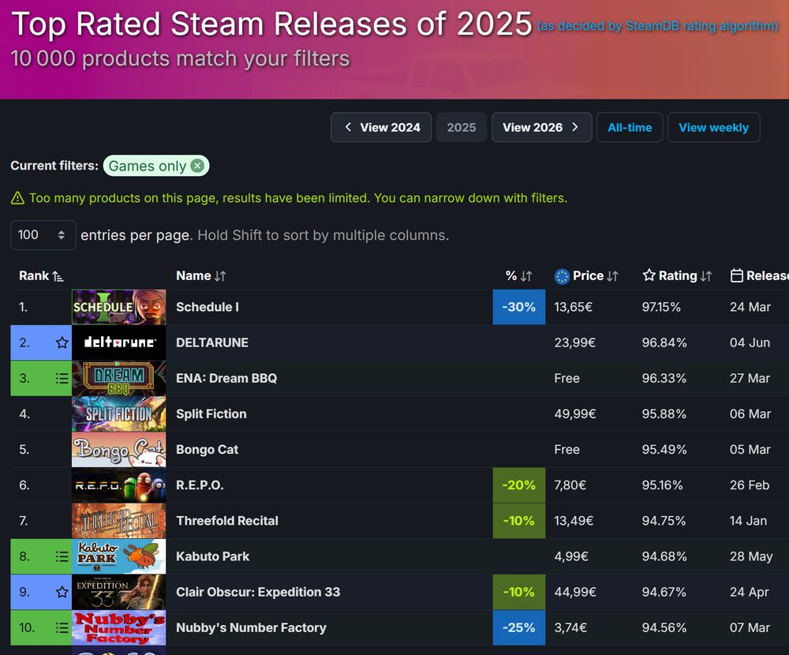The width and height of the screenshot is (789, 655).
Task: Open the All-time ratings view
Action: coord(630,127)
